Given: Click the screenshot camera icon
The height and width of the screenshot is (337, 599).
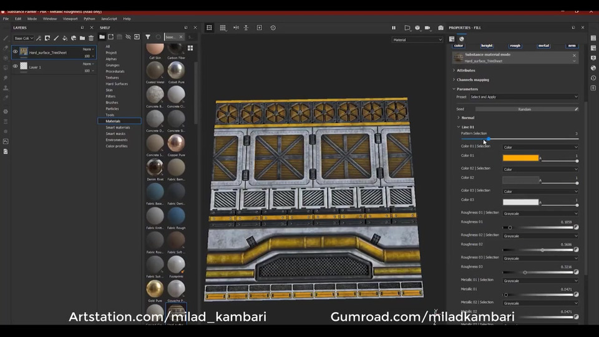Looking at the screenshot, I should coord(441,27).
